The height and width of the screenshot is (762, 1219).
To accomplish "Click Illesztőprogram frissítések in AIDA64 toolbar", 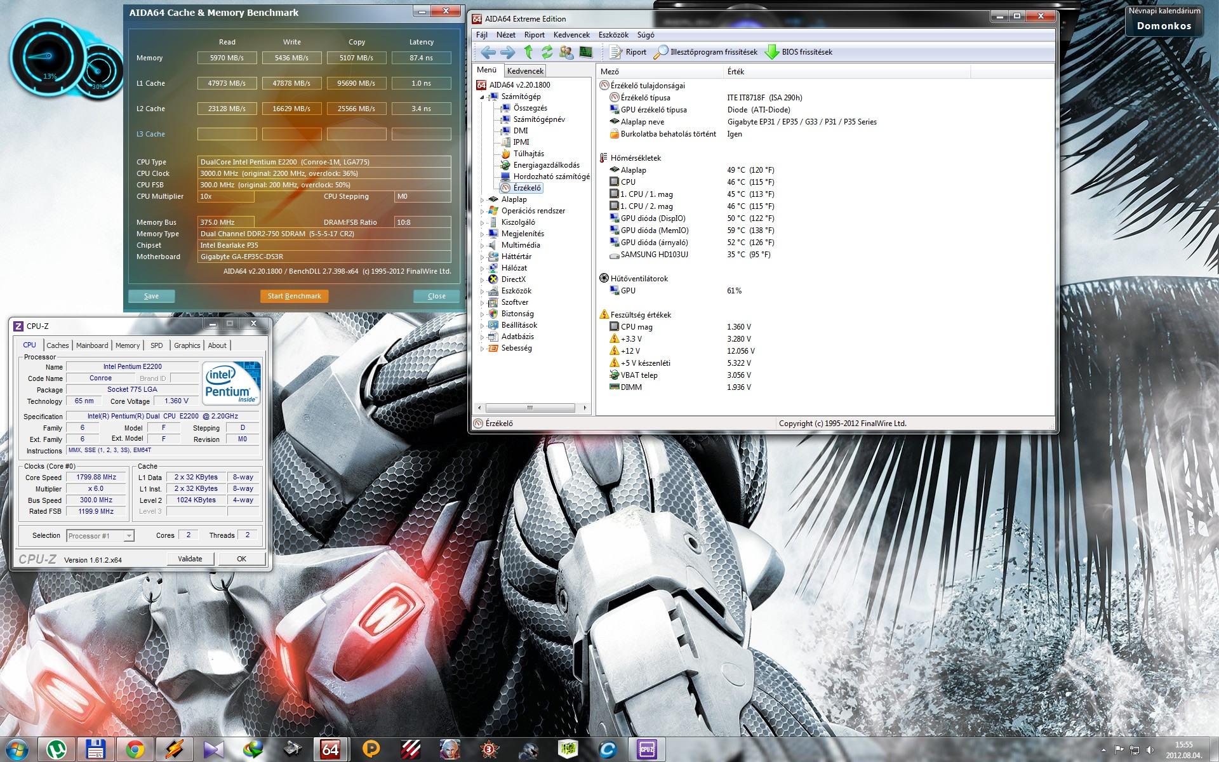I will (x=706, y=52).
